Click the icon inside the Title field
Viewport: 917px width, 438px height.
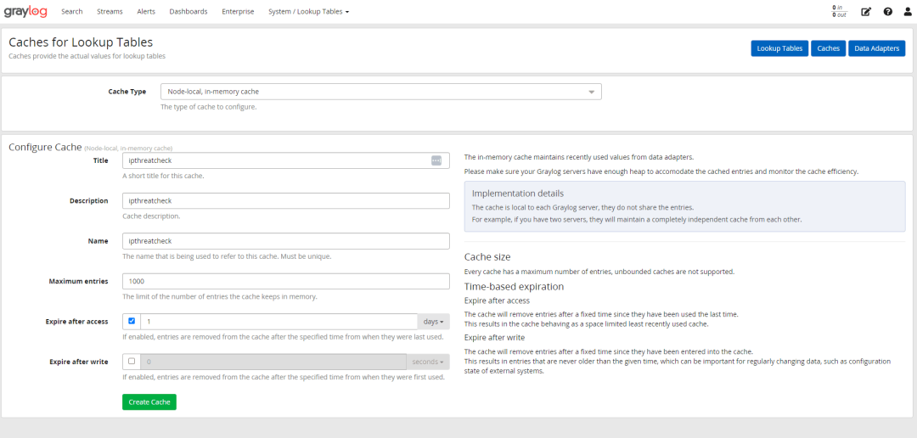point(436,160)
